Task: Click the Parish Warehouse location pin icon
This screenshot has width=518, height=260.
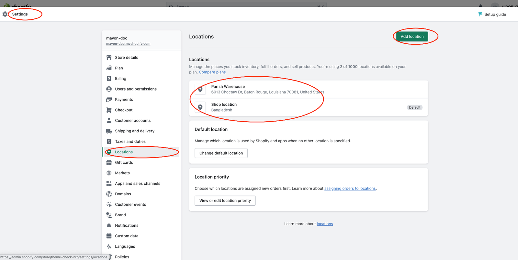Action: (x=200, y=89)
